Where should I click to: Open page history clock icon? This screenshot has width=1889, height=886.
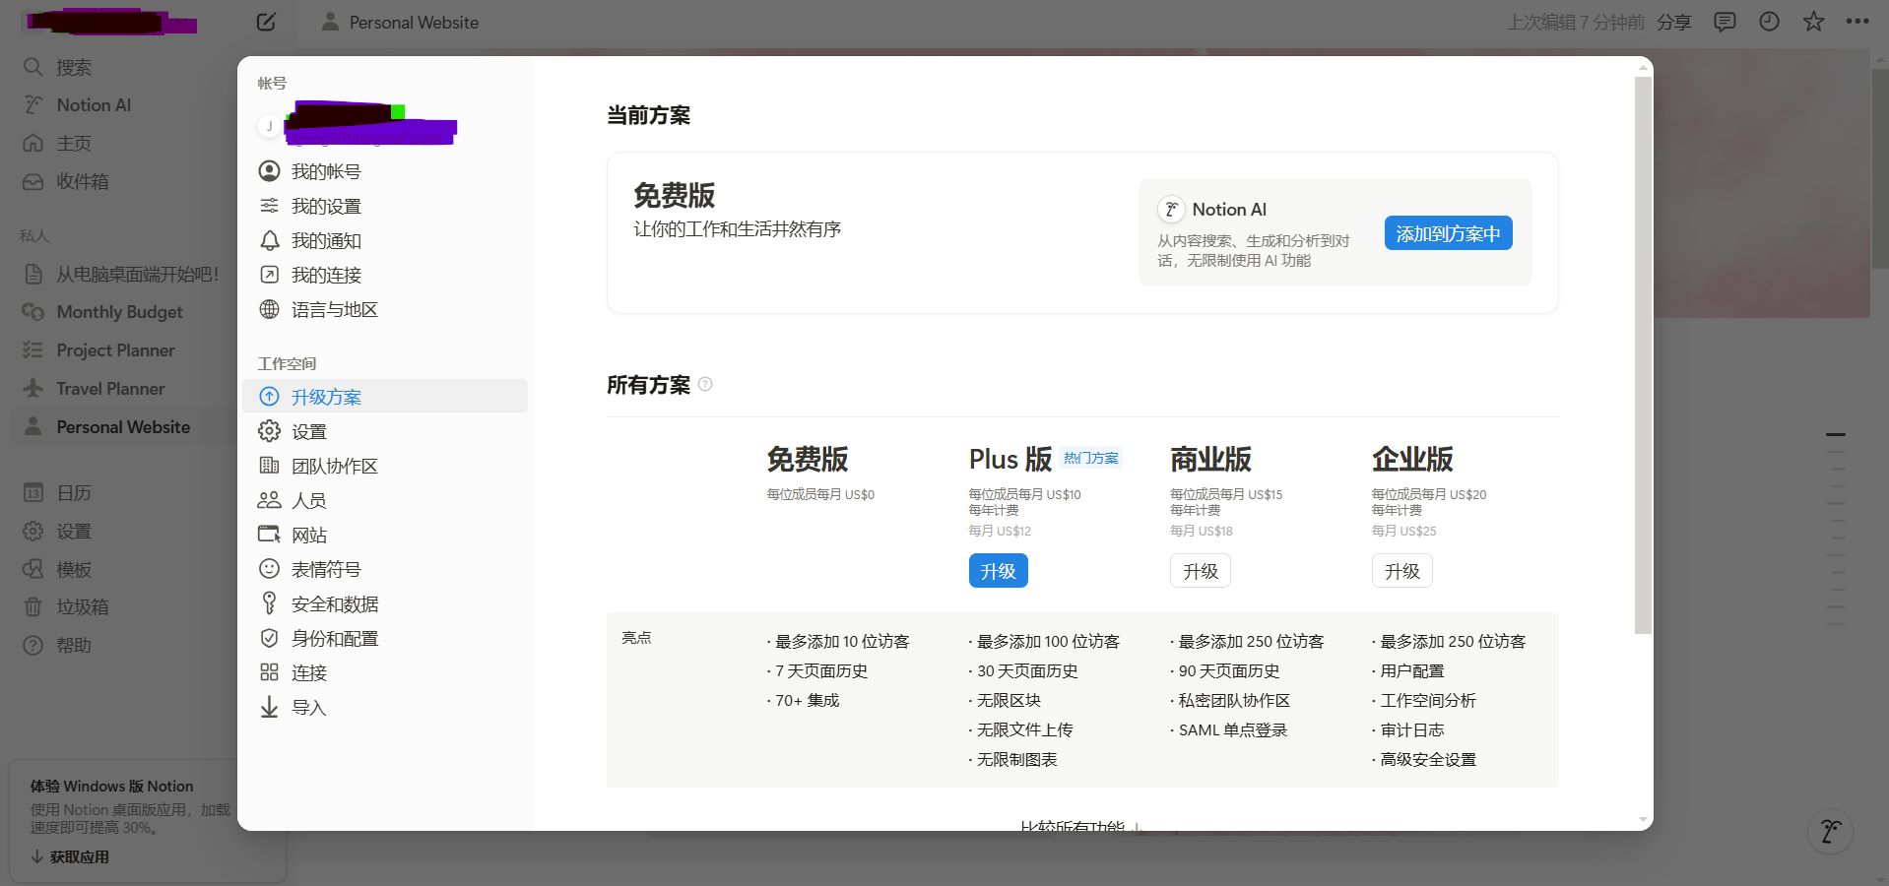tap(1769, 22)
